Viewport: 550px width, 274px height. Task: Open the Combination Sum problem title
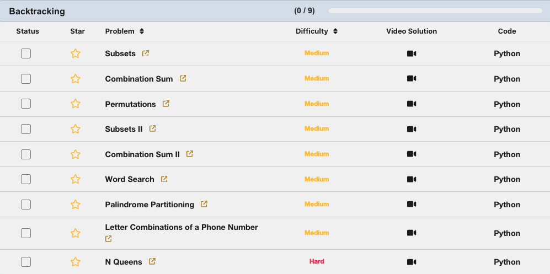tap(138, 79)
